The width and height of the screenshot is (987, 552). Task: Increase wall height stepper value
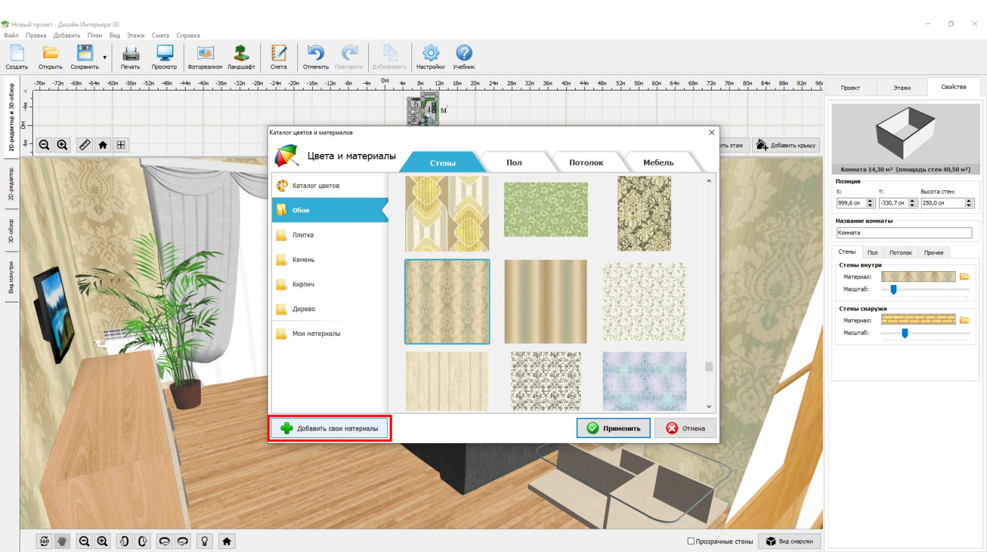(969, 201)
